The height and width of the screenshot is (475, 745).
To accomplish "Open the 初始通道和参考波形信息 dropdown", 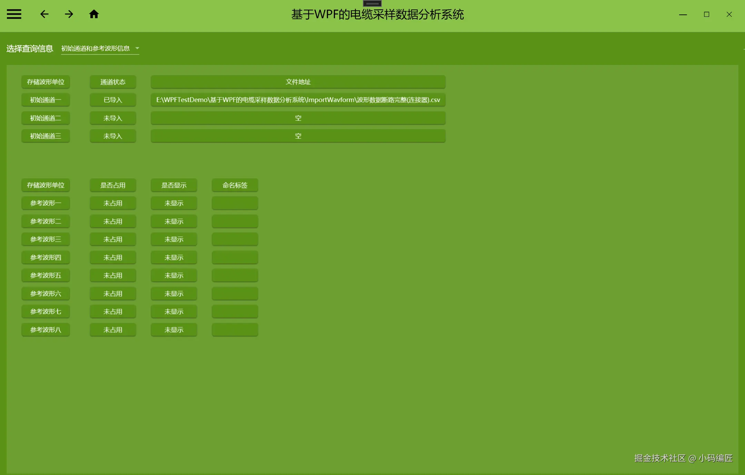I will 96,49.
